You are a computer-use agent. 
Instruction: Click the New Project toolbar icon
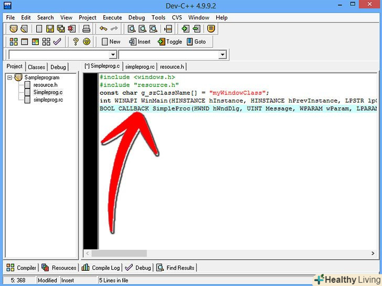(14, 29)
